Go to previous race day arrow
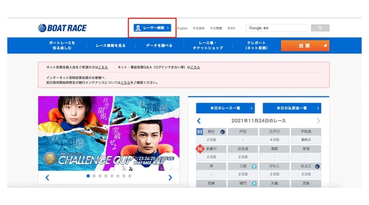 point(199,121)
